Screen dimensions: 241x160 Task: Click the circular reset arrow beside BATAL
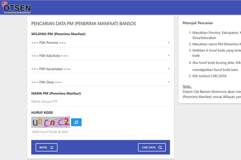pyautogui.click(x=52, y=148)
